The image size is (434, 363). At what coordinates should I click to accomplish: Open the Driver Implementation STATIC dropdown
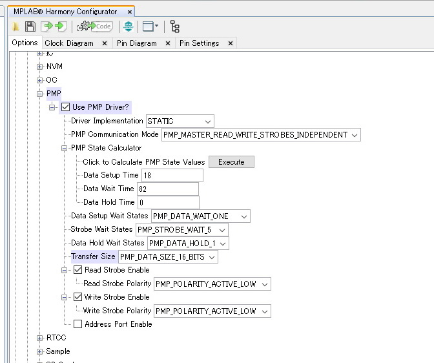[180, 121]
